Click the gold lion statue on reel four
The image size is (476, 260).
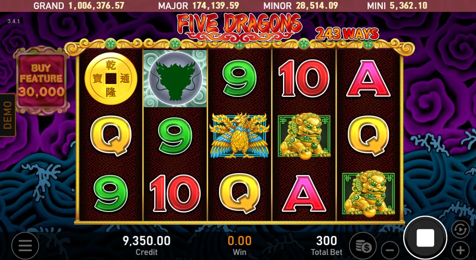304,136
